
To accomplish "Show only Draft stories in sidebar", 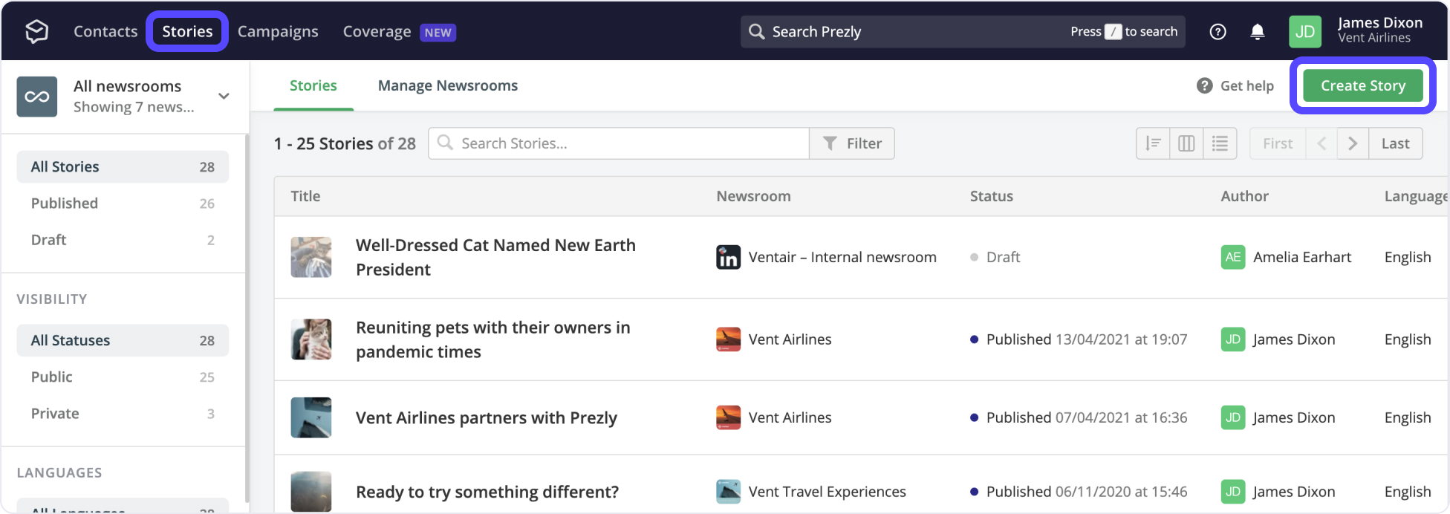I will [123, 240].
